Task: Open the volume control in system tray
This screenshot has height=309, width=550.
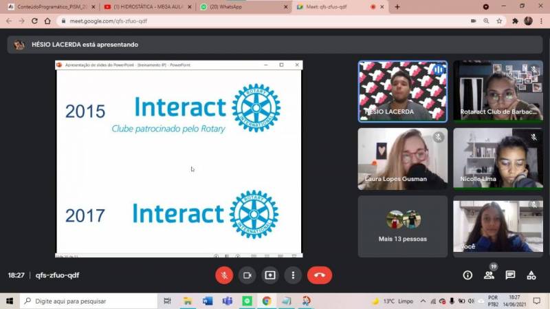Action: [471, 301]
